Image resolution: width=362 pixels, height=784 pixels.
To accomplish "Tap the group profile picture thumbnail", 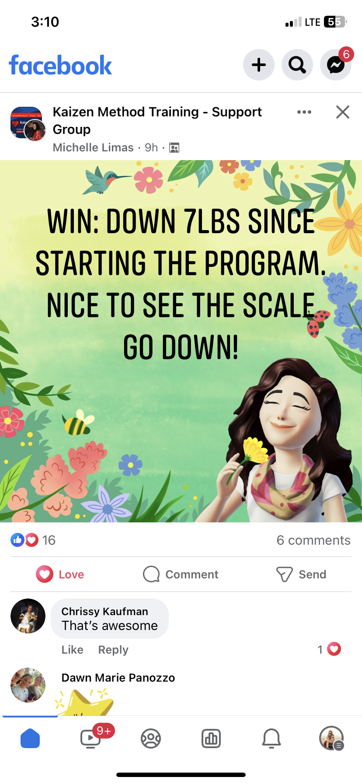I will [x=28, y=123].
